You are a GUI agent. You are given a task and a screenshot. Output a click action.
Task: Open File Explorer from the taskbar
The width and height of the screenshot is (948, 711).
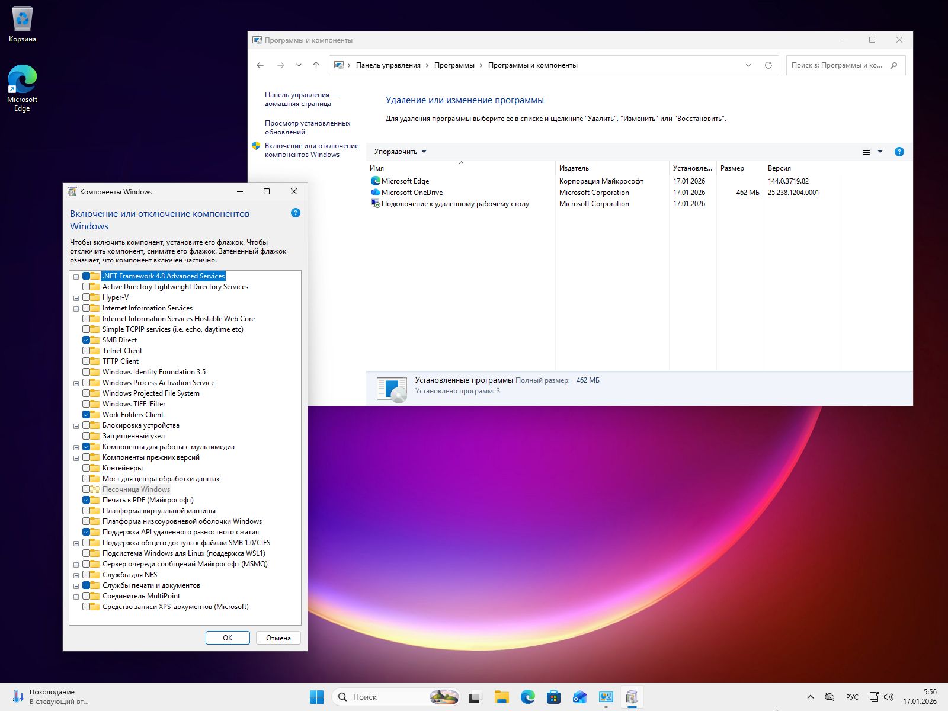point(501,697)
